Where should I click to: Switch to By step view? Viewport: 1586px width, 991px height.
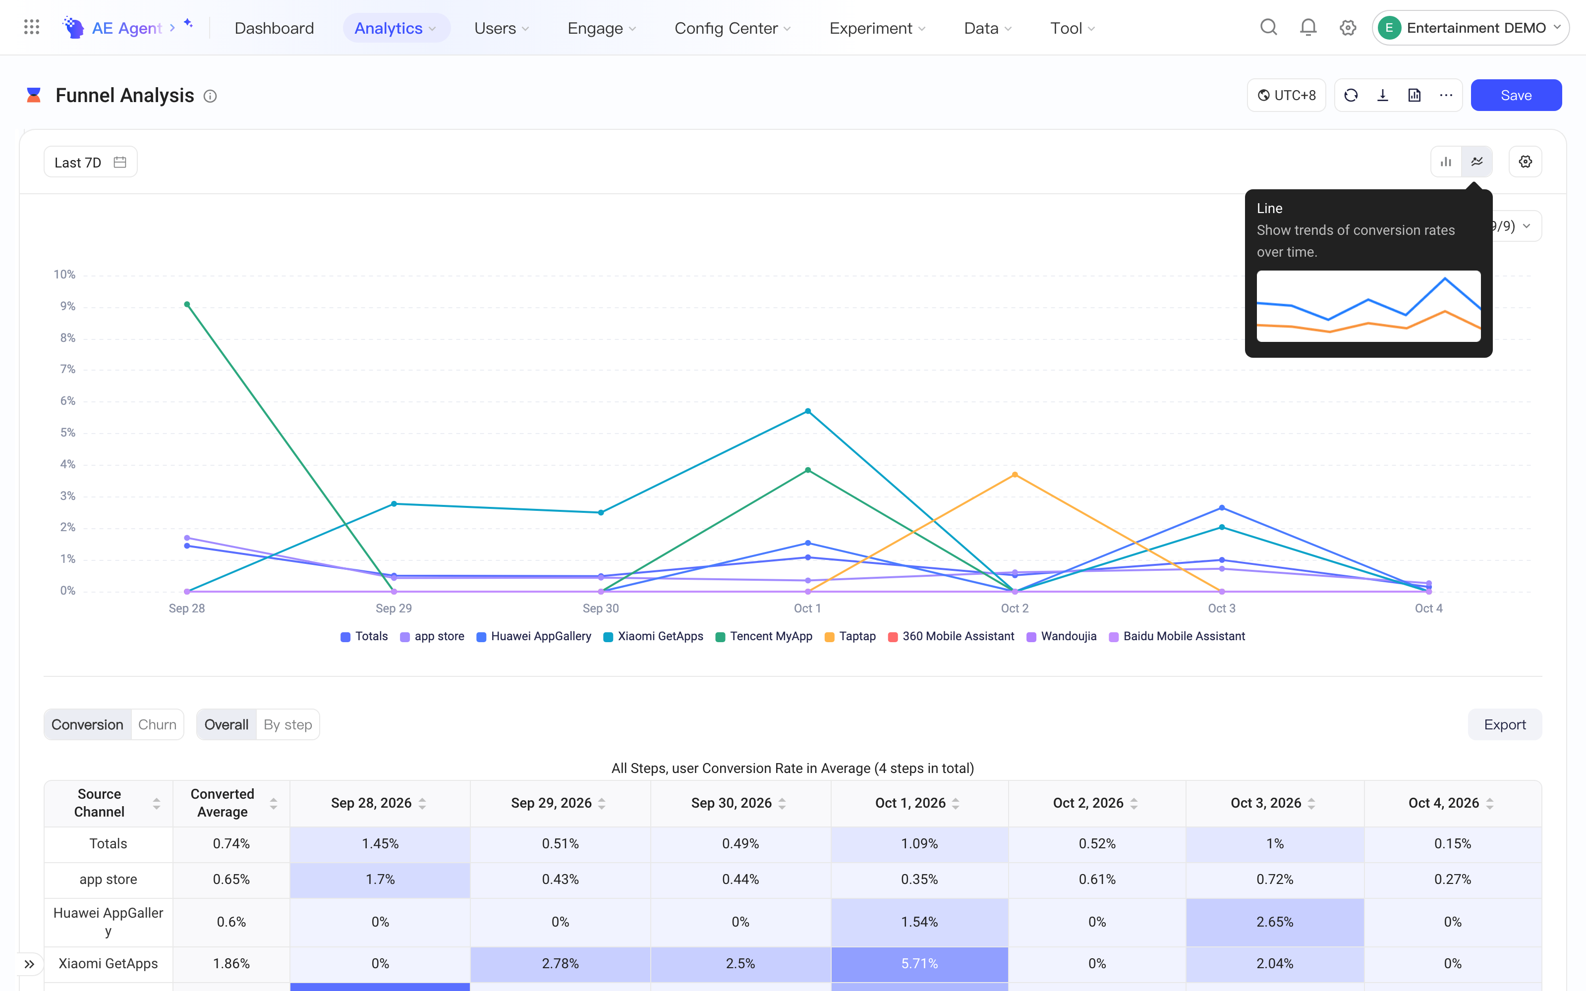[x=287, y=725]
